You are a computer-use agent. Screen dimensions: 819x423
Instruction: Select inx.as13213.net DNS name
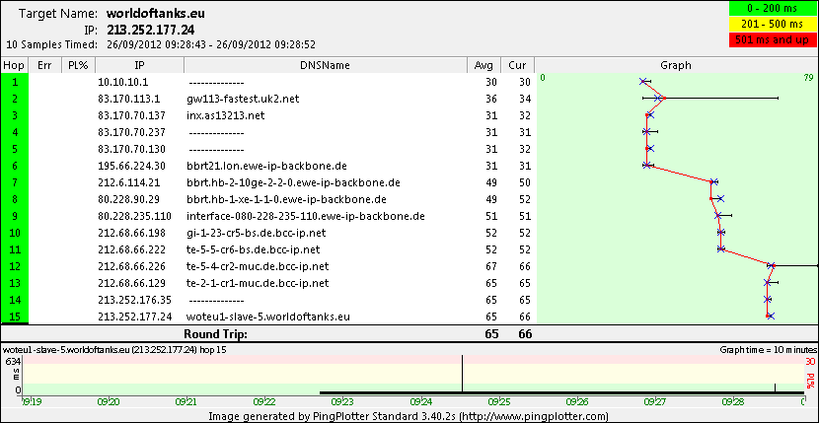tap(225, 115)
